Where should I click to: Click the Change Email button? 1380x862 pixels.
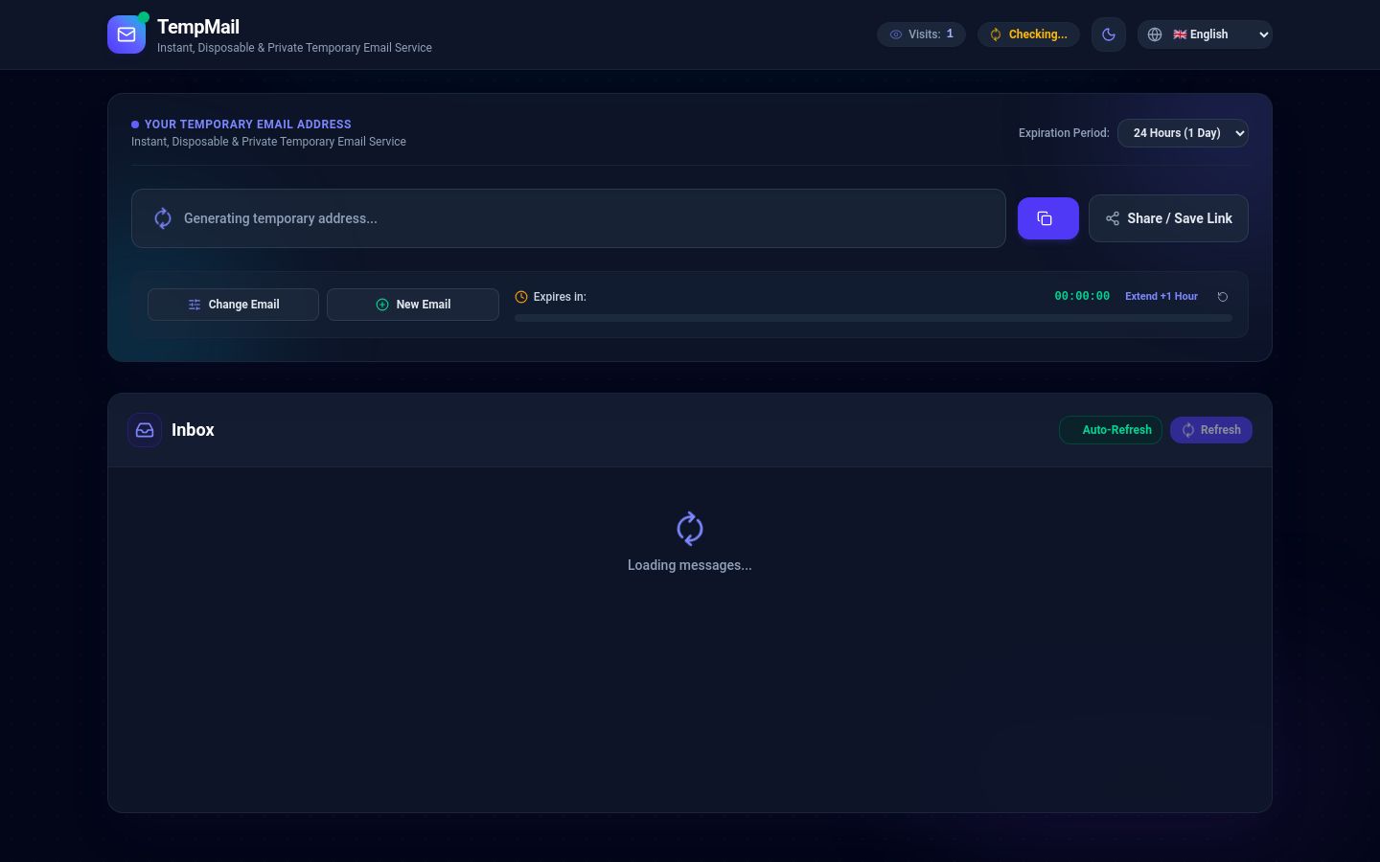click(x=233, y=305)
